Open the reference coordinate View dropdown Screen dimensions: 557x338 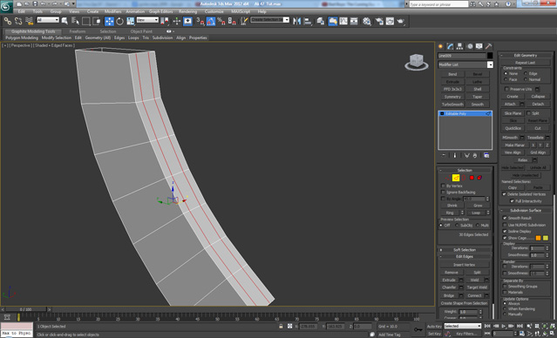[147, 20]
